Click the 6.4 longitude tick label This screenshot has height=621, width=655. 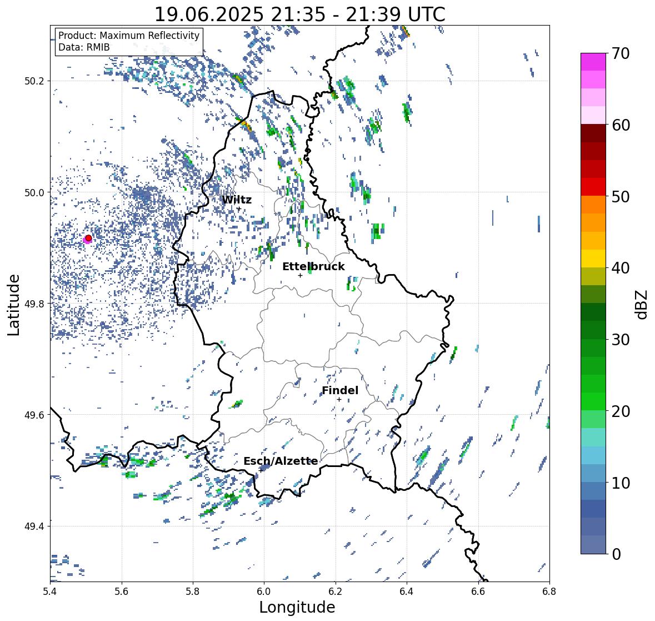click(407, 592)
